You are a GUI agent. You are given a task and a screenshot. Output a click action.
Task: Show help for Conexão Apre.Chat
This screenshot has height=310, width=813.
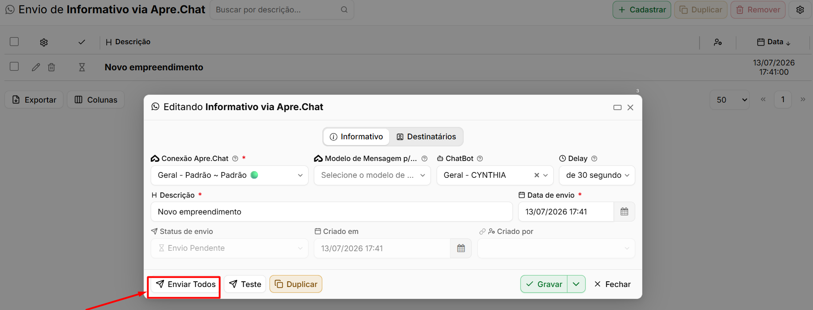(x=235, y=158)
